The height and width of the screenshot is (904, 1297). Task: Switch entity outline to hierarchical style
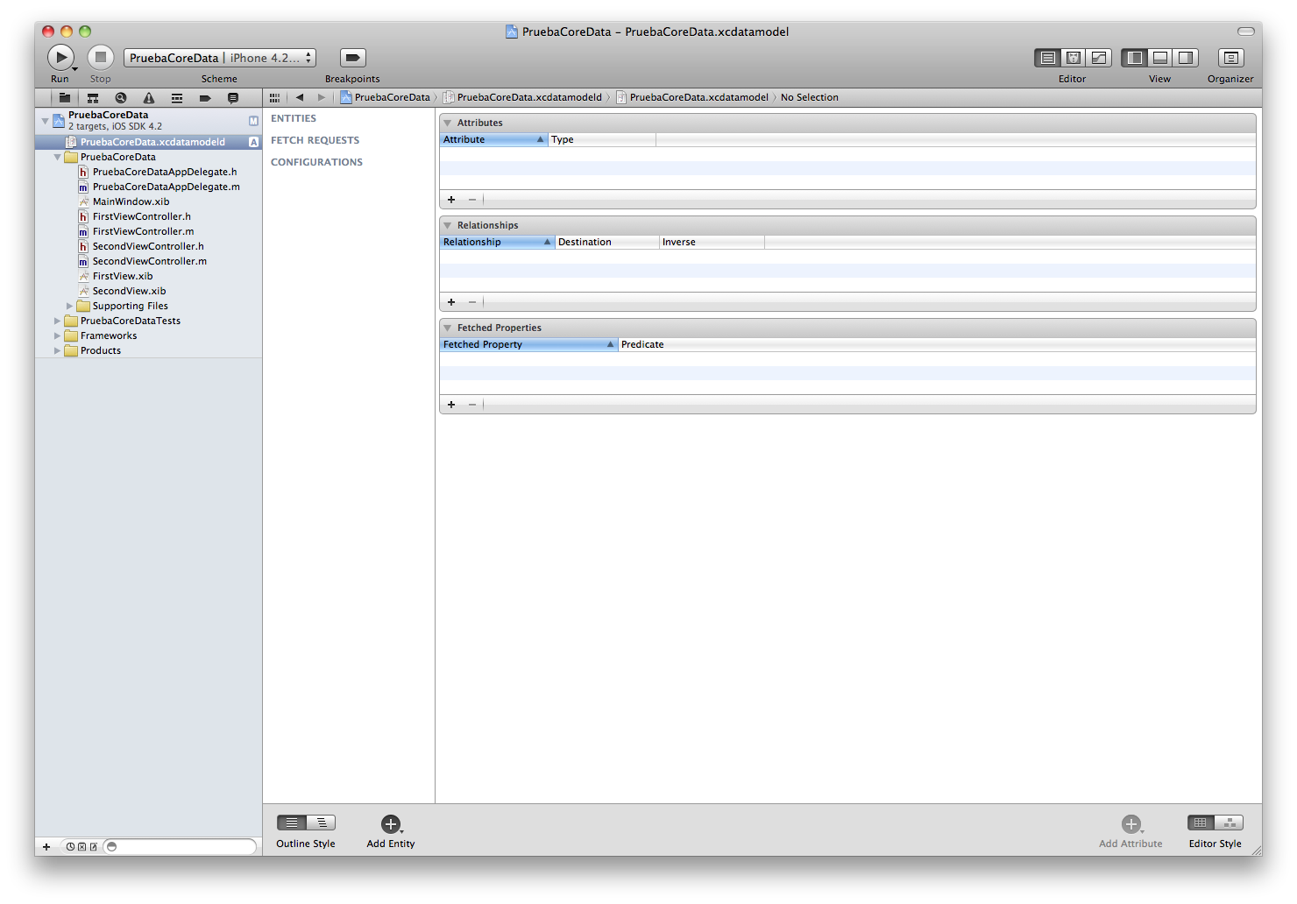(322, 823)
